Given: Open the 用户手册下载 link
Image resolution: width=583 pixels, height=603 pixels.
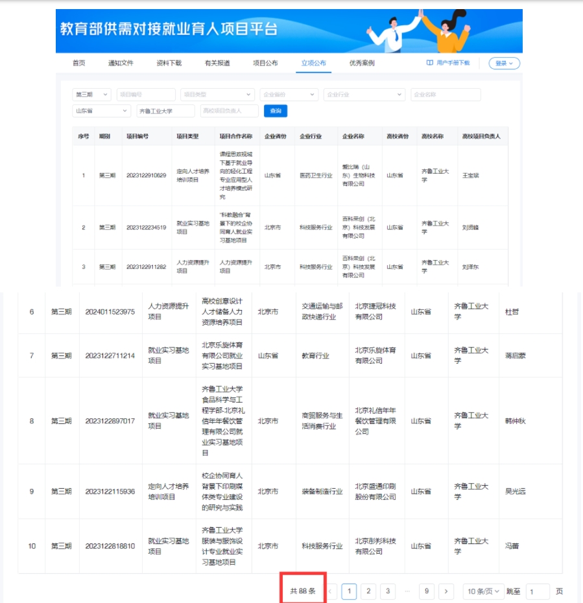Looking at the screenshot, I should tap(453, 63).
